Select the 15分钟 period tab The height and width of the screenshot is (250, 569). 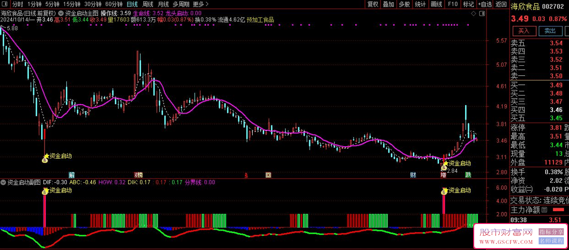click(72, 4)
